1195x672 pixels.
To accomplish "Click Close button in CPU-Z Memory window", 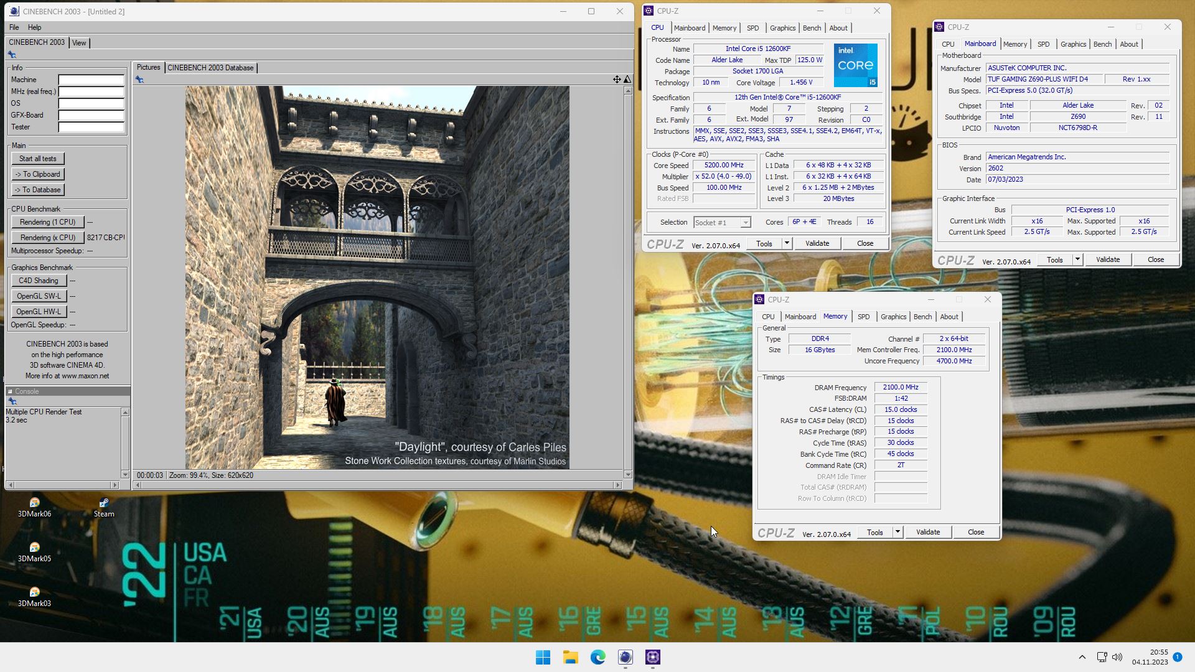I will pos(975,532).
